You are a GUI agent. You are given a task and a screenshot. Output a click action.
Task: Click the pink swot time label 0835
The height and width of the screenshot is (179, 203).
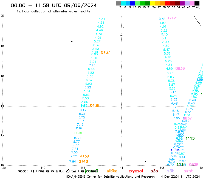pos(173,18)
